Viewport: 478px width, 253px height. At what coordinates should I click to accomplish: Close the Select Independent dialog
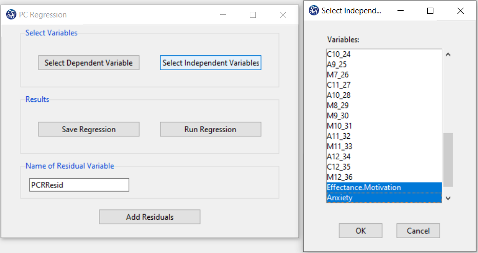point(461,11)
